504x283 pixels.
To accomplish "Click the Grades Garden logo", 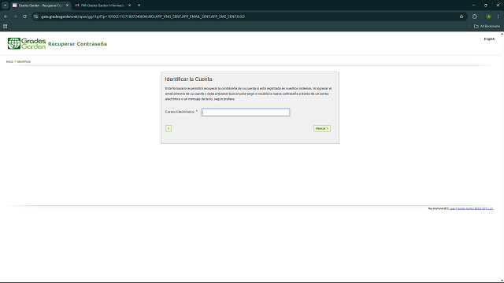I will click(x=27, y=44).
